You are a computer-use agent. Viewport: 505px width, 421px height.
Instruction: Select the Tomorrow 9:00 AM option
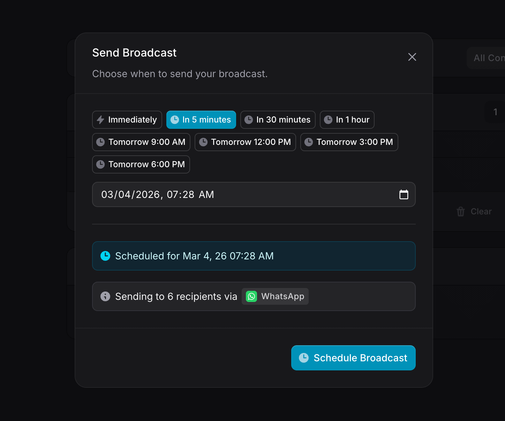(141, 142)
